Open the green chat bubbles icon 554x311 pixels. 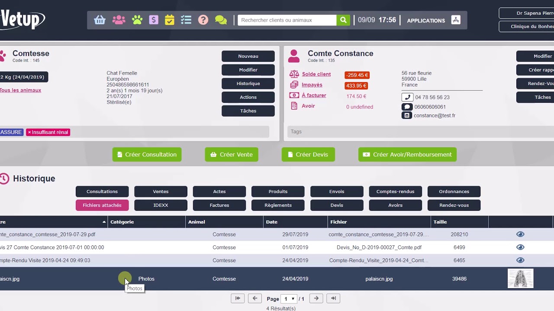pos(221,20)
